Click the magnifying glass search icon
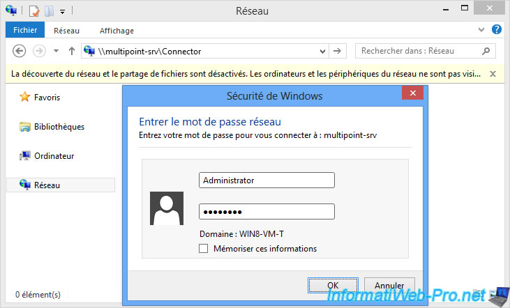Screen dimensions: 510x308 coord(486,51)
